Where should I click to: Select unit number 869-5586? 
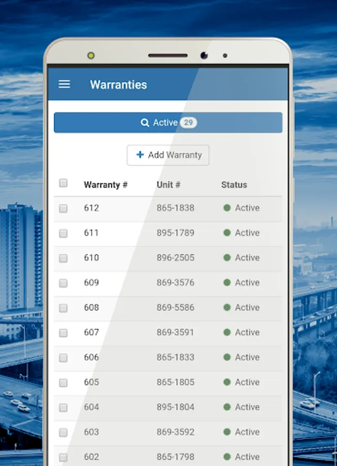(x=176, y=307)
